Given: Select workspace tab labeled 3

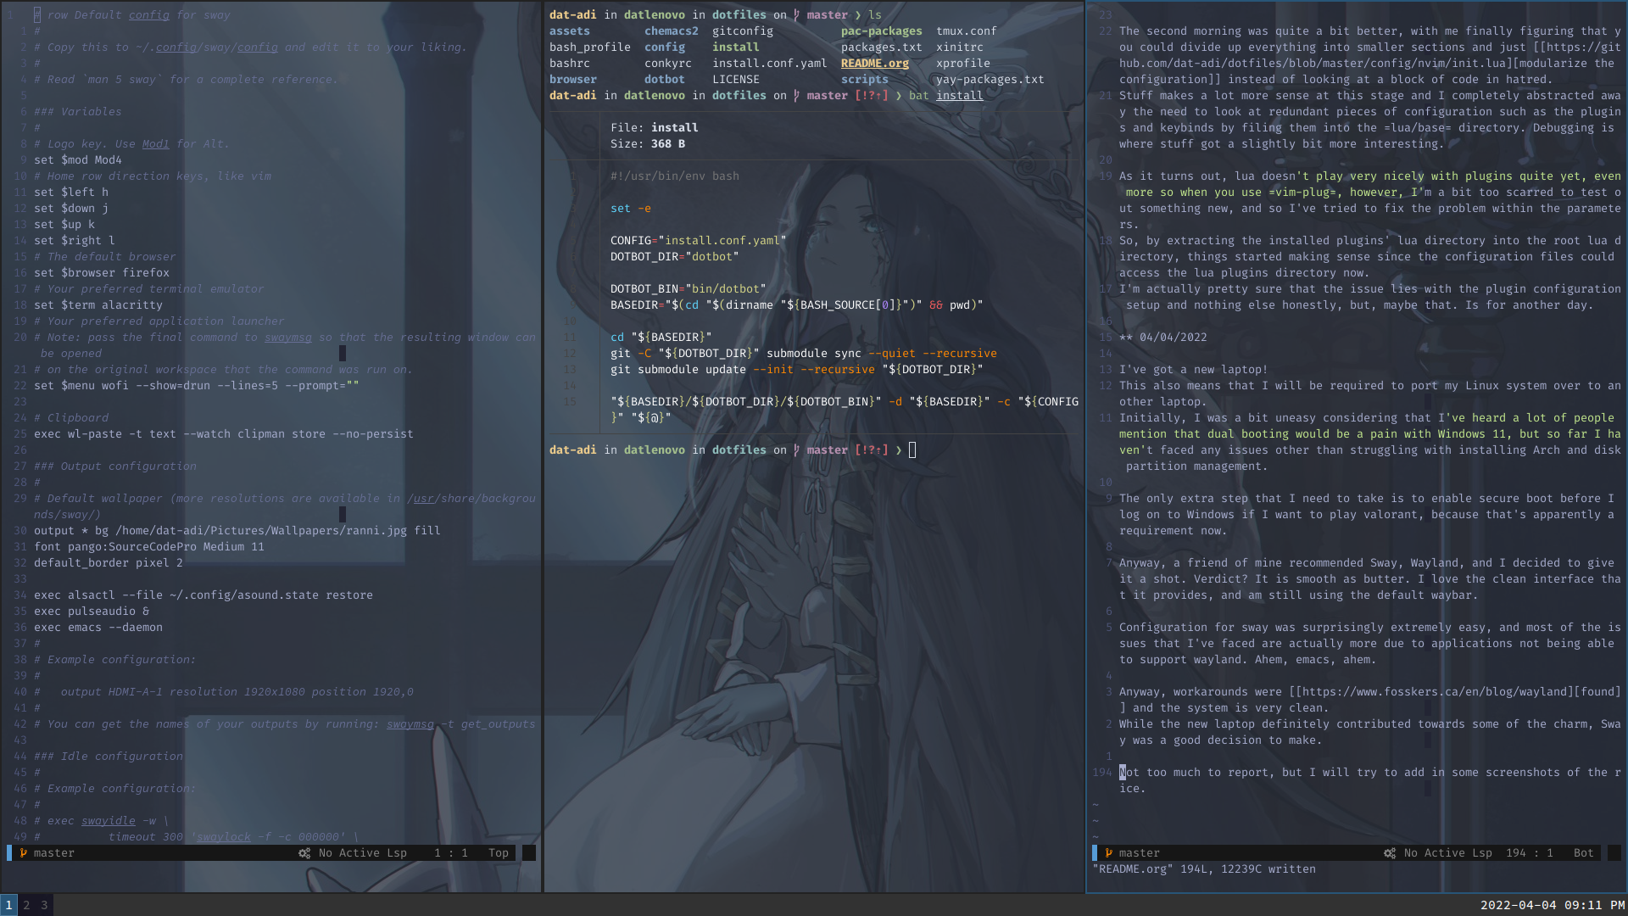Looking at the screenshot, I should 43,905.
